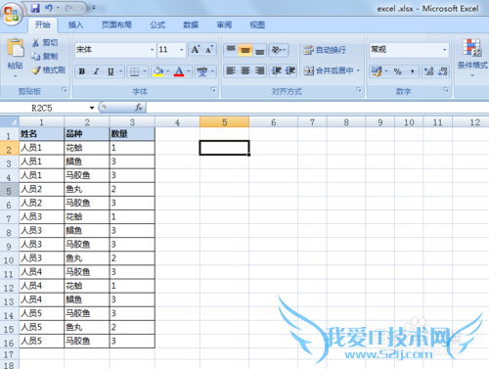Activate the 格式刷 format painter
489x369 pixels.
(x=49, y=70)
